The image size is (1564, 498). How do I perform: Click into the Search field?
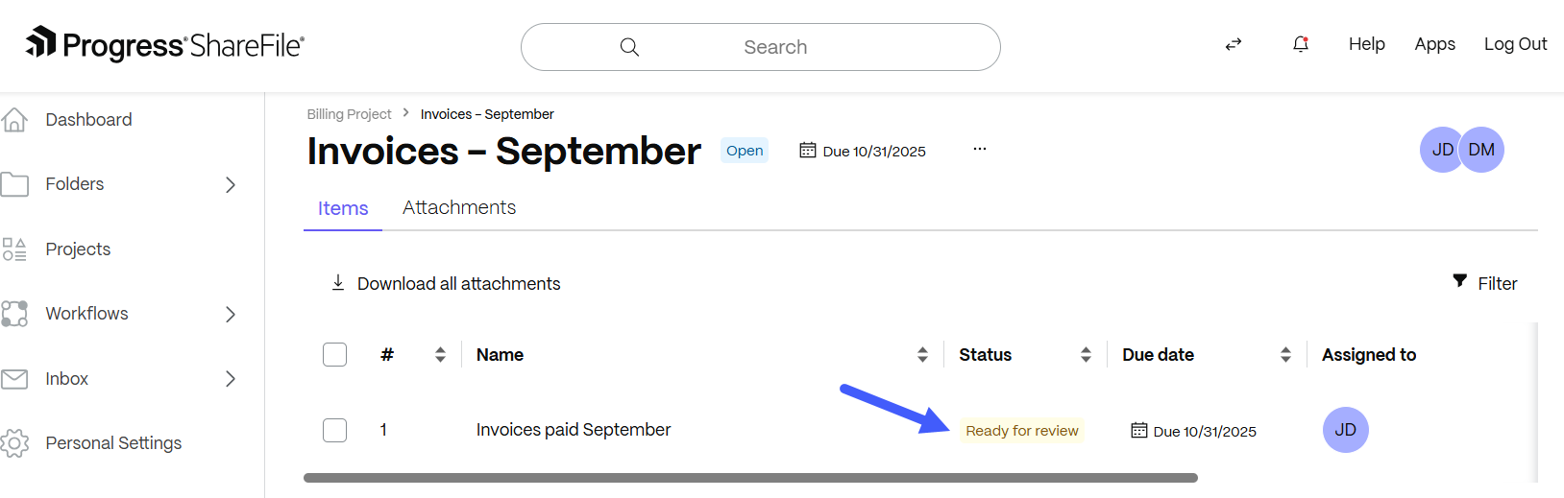pos(774,47)
